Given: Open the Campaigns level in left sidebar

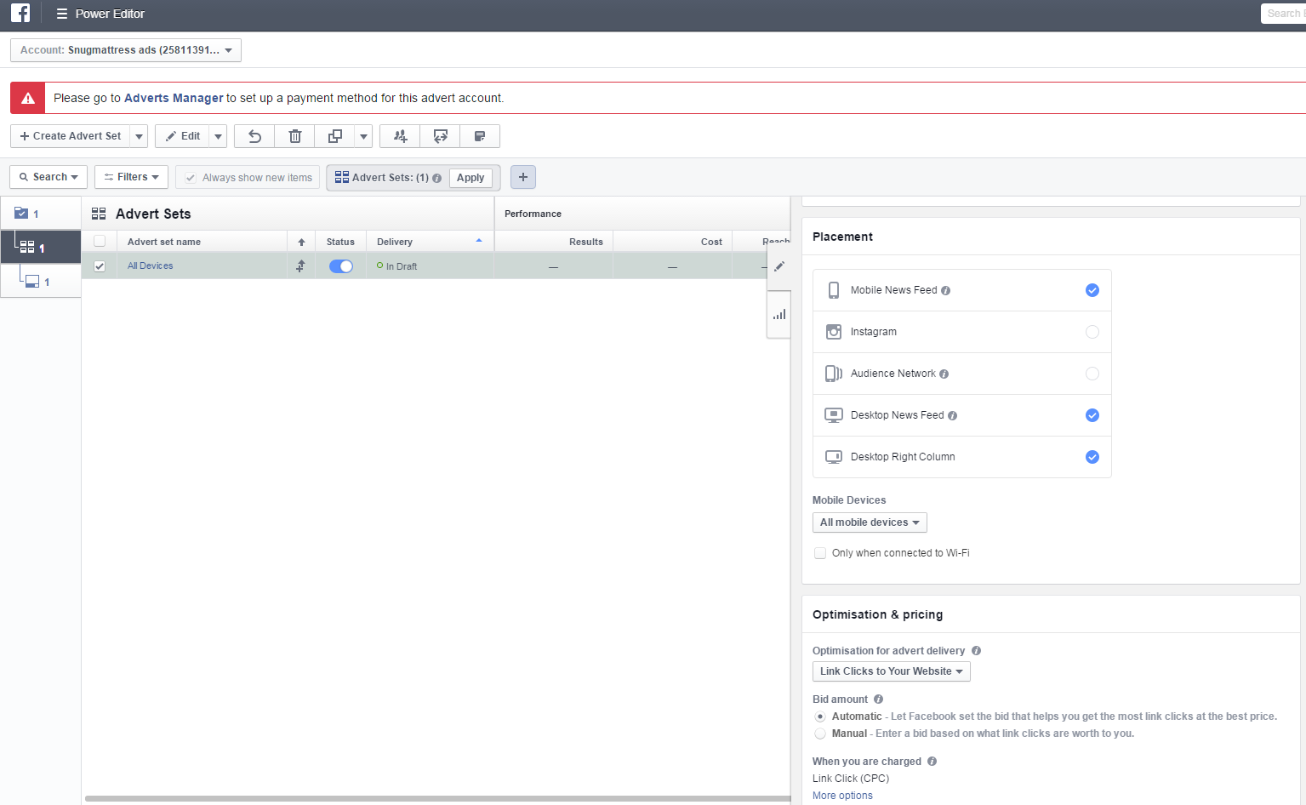Looking at the screenshot, I should (x=41, y=214).
